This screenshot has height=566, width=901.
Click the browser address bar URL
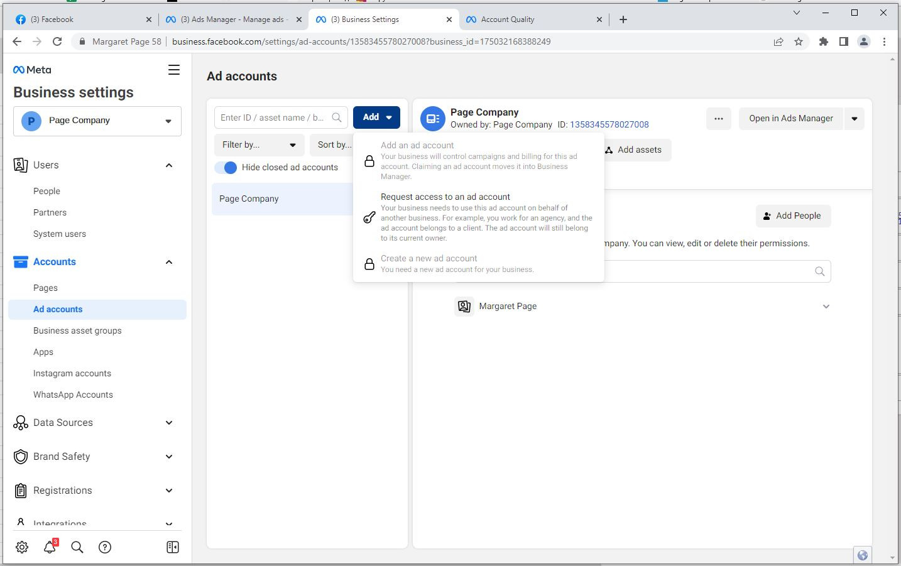pyautogui.click(x=361, y=41)
